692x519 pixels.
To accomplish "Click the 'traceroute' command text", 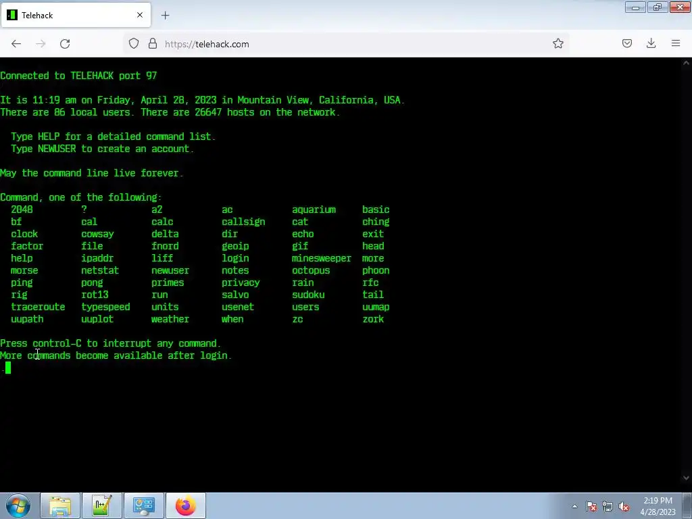I will click(x=38, y=307).
